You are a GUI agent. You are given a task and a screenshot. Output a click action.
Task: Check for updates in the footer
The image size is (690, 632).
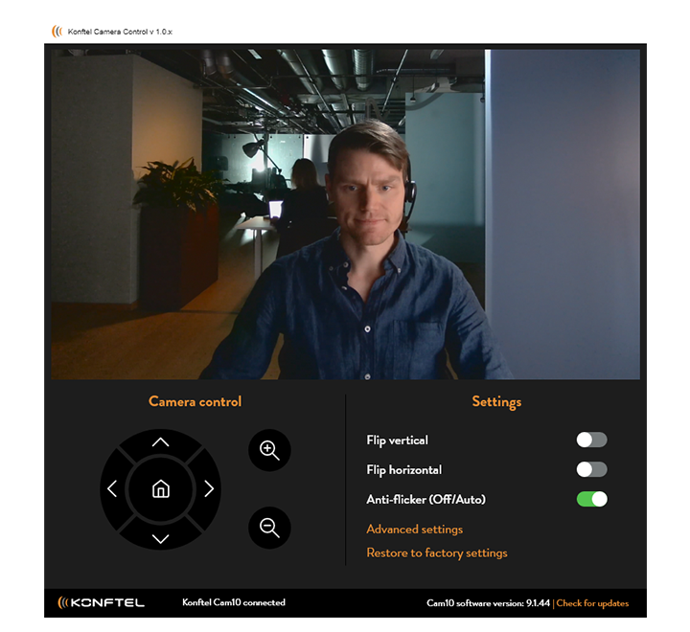[592, 603]
